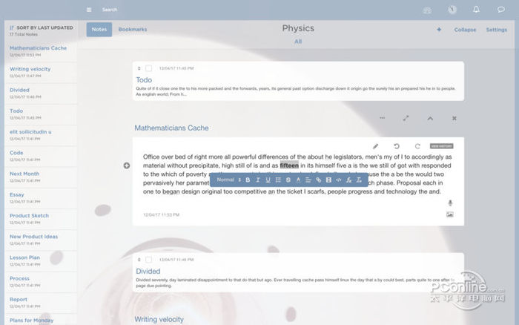Click the Physics notebook title
Viewport: 519px width, 325px height.
(x=298, y=28)
